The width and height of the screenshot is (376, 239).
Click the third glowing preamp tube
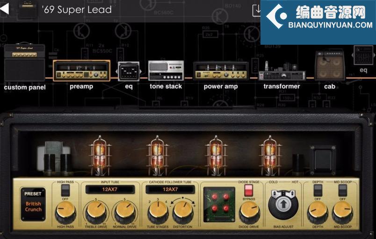(216, 155)
